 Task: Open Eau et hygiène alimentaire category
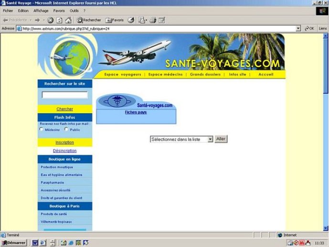pos(62,175)
